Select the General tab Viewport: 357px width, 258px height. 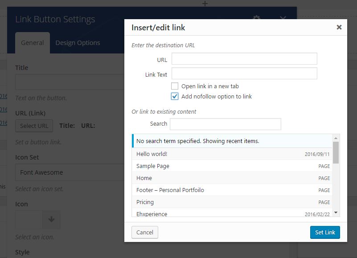pos(33,43)
